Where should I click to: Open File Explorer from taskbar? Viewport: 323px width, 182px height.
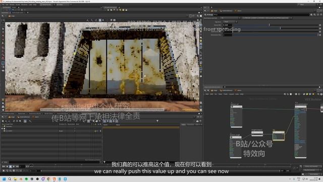(15, 179)
